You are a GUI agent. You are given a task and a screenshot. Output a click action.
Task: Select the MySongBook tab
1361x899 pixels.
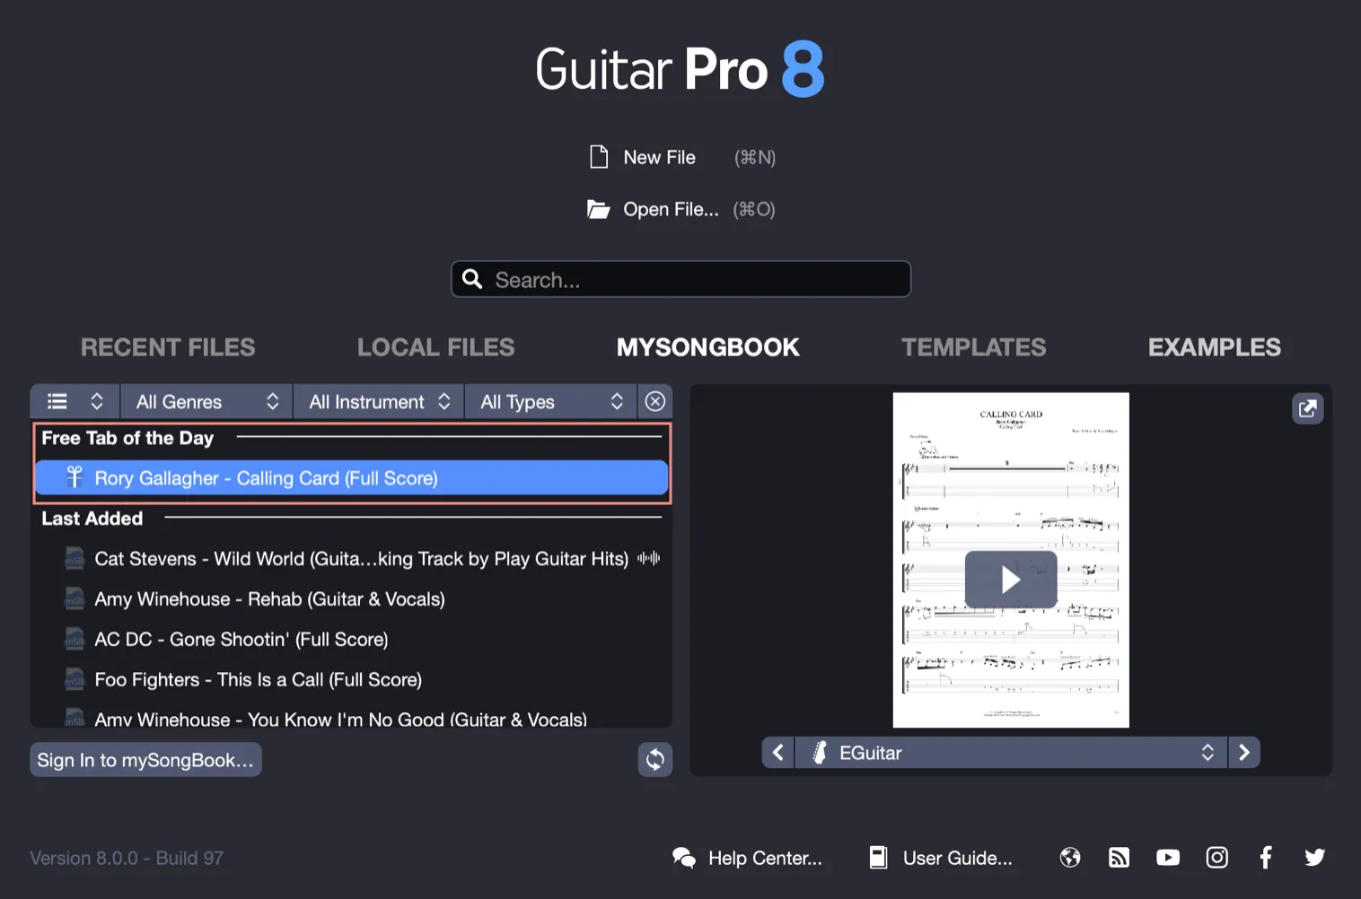tap(708, 347)
